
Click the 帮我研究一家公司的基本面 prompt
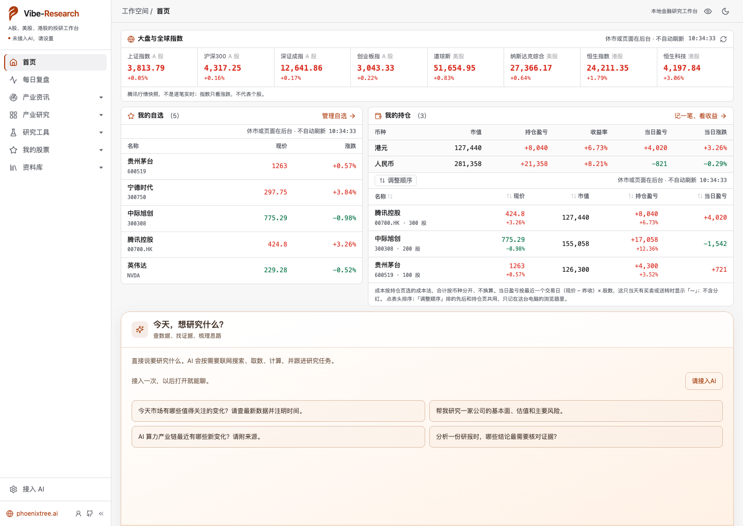(576, 411)
